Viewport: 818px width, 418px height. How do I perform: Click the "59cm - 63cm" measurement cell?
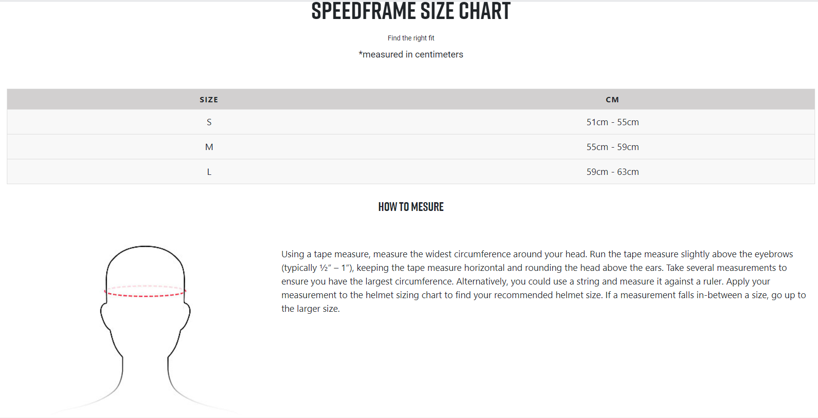coord(612,172)
